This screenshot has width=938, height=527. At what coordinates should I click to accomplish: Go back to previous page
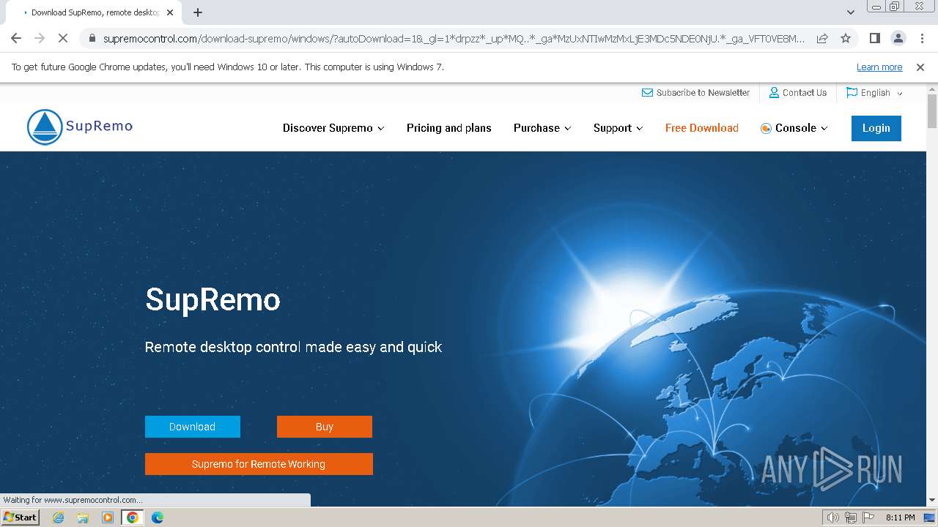[x=16, y=38]
